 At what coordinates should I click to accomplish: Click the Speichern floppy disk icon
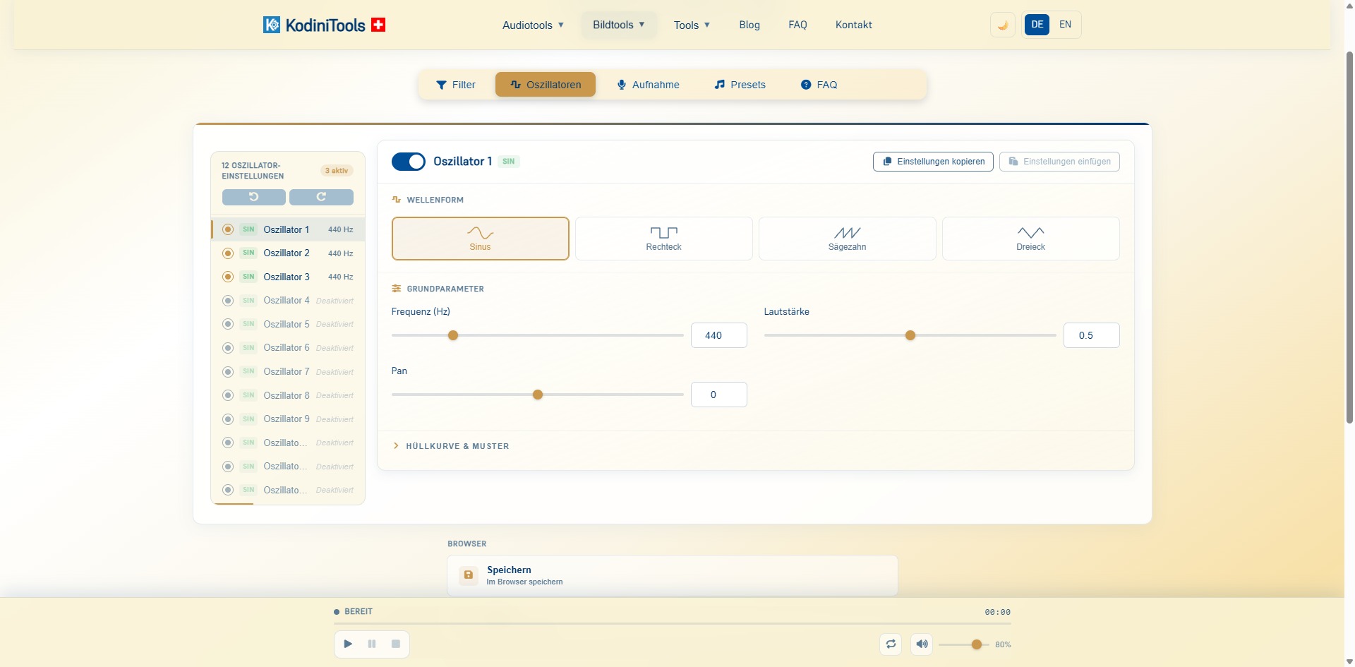[468, 575]
